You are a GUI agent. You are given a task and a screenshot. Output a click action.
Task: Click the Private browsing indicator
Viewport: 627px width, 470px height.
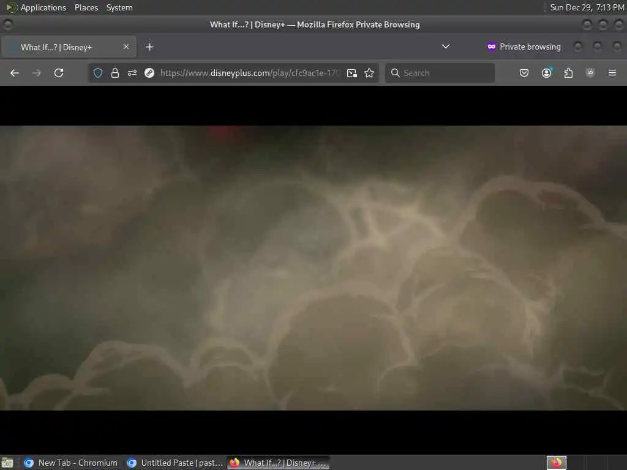pyautogui.click(x=524, y=47)
